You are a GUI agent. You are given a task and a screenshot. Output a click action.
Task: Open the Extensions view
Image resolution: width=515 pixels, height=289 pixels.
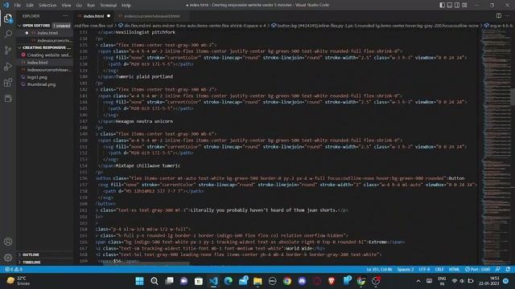pyautogui.click(x=8, y=82)
